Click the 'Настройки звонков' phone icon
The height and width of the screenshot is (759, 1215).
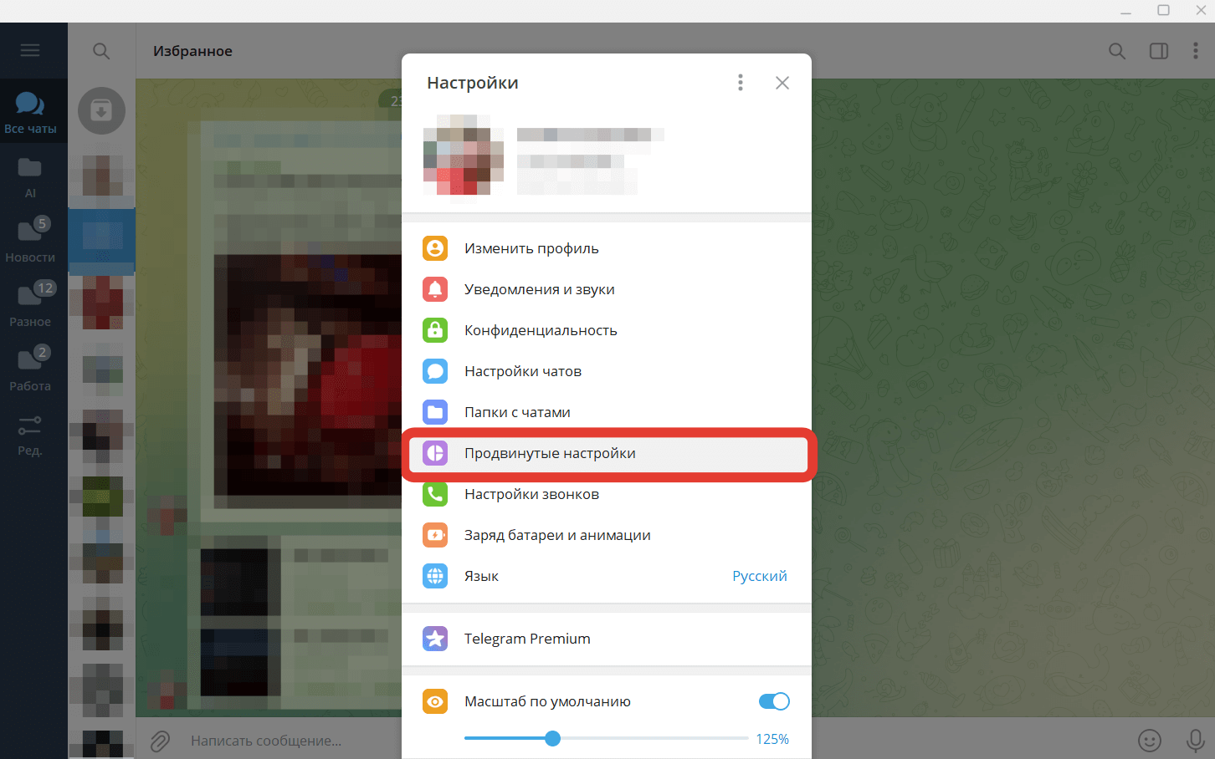coord(435,494)
